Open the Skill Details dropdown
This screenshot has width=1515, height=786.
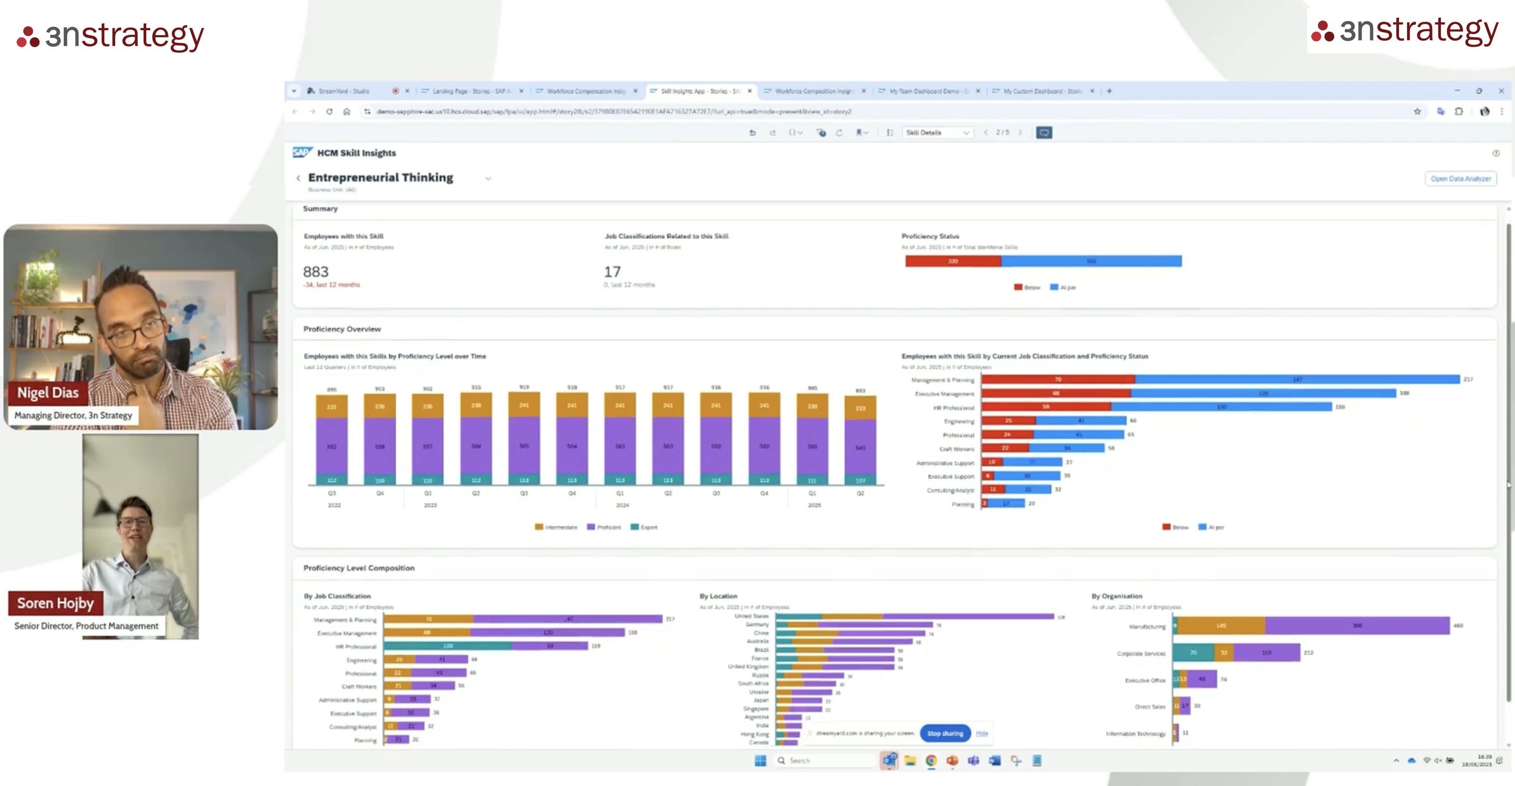938,132
